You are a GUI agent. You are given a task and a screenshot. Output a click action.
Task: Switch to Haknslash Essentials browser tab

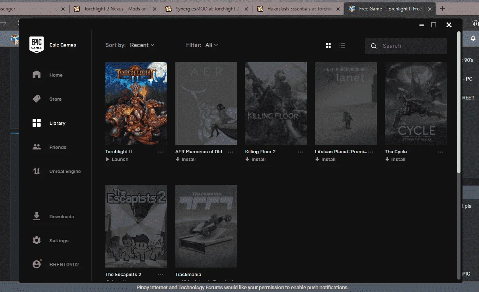(299, 9)
